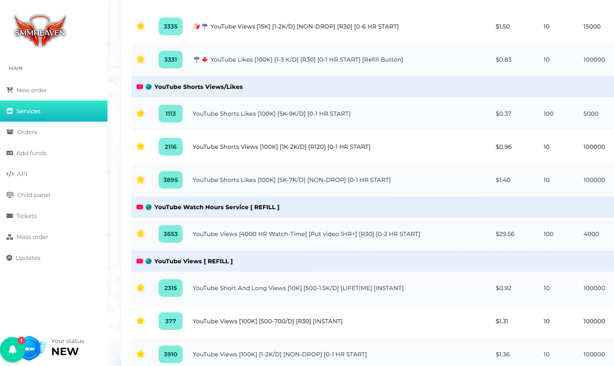The height and width of the screenshot is (366, 614).
Task: Expand YouTube Views REFILL category header
Action: [193, 261]
